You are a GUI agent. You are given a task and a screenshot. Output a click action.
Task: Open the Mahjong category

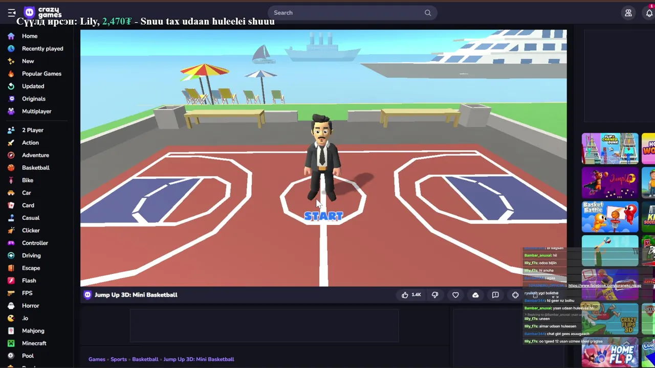(33, 331)
